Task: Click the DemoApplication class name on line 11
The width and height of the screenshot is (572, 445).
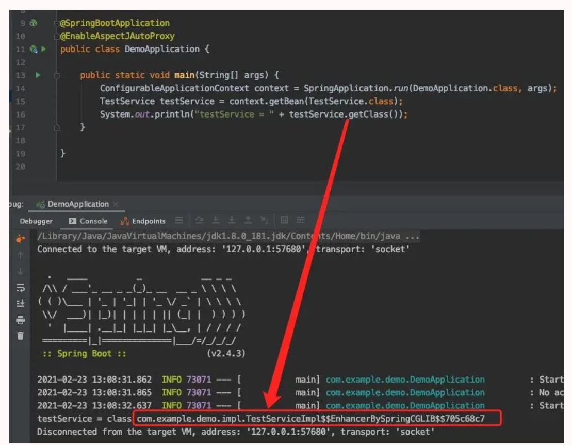Action: 162,49
